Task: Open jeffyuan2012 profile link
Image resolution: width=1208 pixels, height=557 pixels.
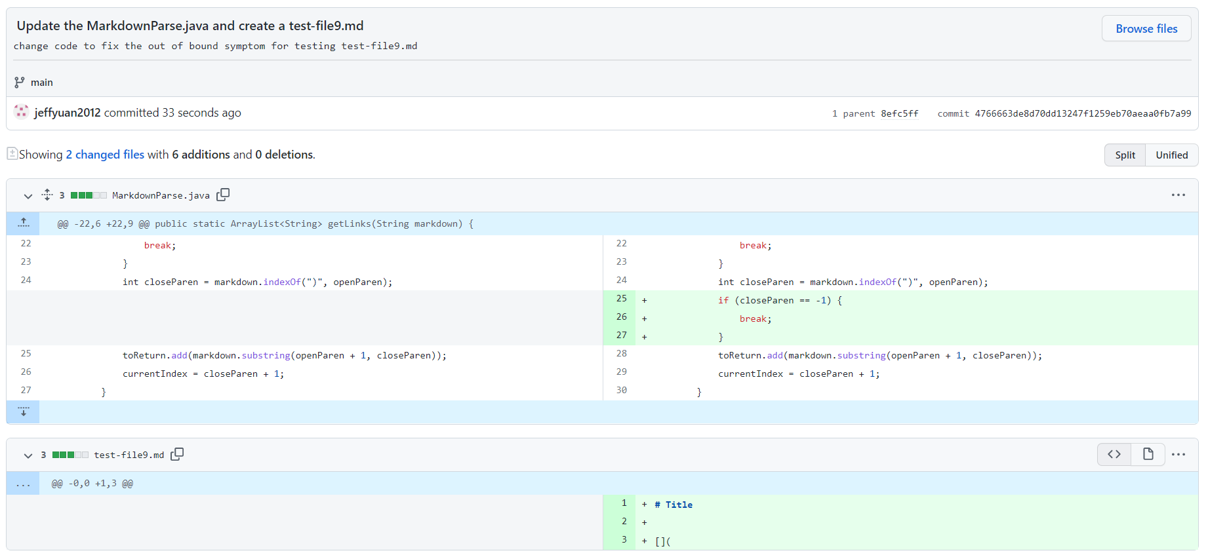Action: tap(68, 113)
